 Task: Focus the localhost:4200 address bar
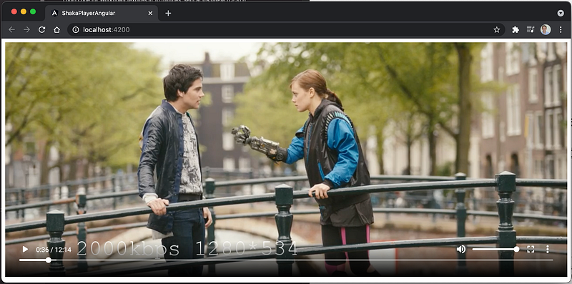[x=287, y=29]
